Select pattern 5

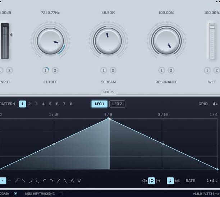click(x=50, y=104)
